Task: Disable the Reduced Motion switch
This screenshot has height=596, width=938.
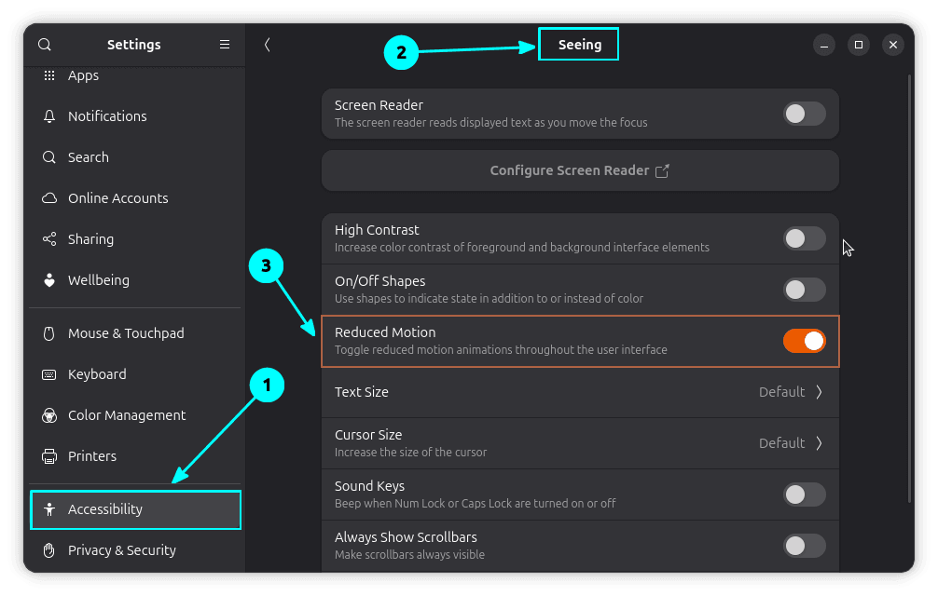Action: (x=804, y=341)
